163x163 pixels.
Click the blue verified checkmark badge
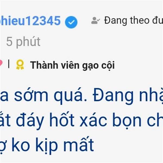pyautogui.click(x=71, y=22)
